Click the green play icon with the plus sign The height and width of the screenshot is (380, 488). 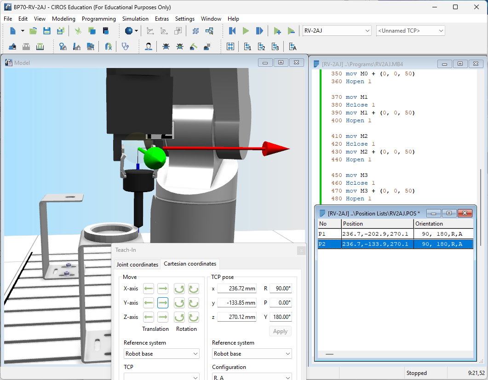277,31
